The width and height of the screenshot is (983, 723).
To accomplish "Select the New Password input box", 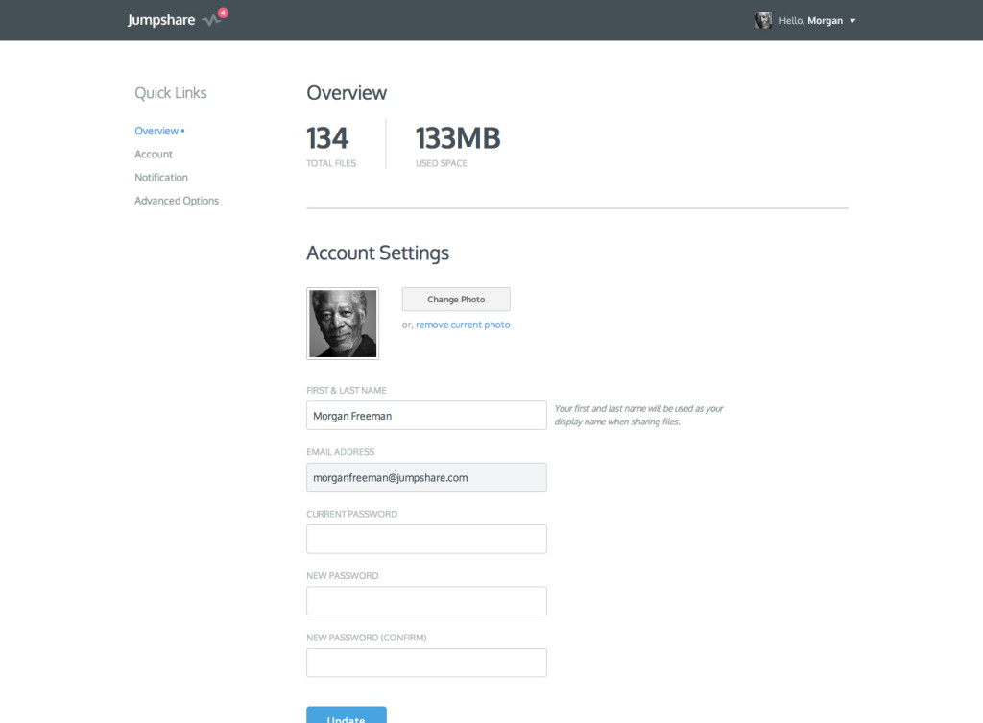I will click(426, 601).
